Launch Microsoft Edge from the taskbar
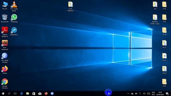The width and height of the screenshot is (171, 96). click(22, 94)
